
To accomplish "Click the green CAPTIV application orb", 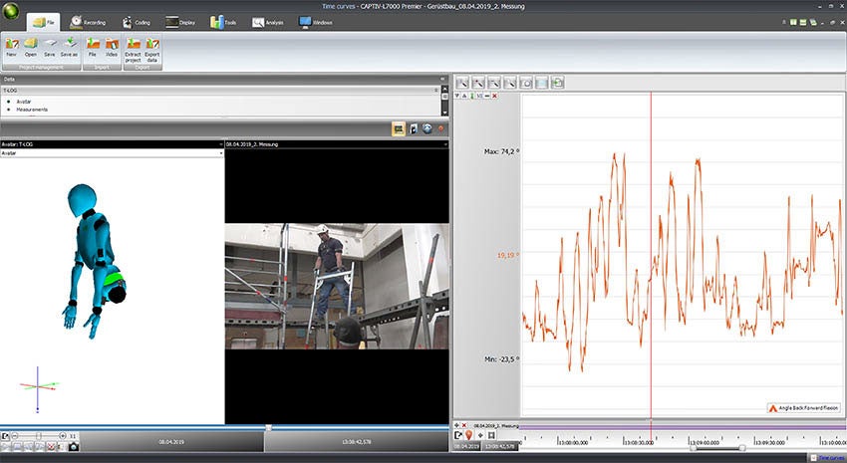I will click(x=10, y=10).
